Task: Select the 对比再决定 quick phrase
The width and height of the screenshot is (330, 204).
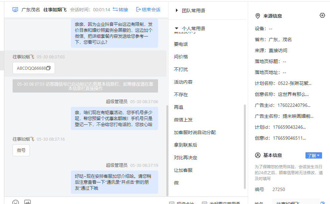Action: pos(186,158)
